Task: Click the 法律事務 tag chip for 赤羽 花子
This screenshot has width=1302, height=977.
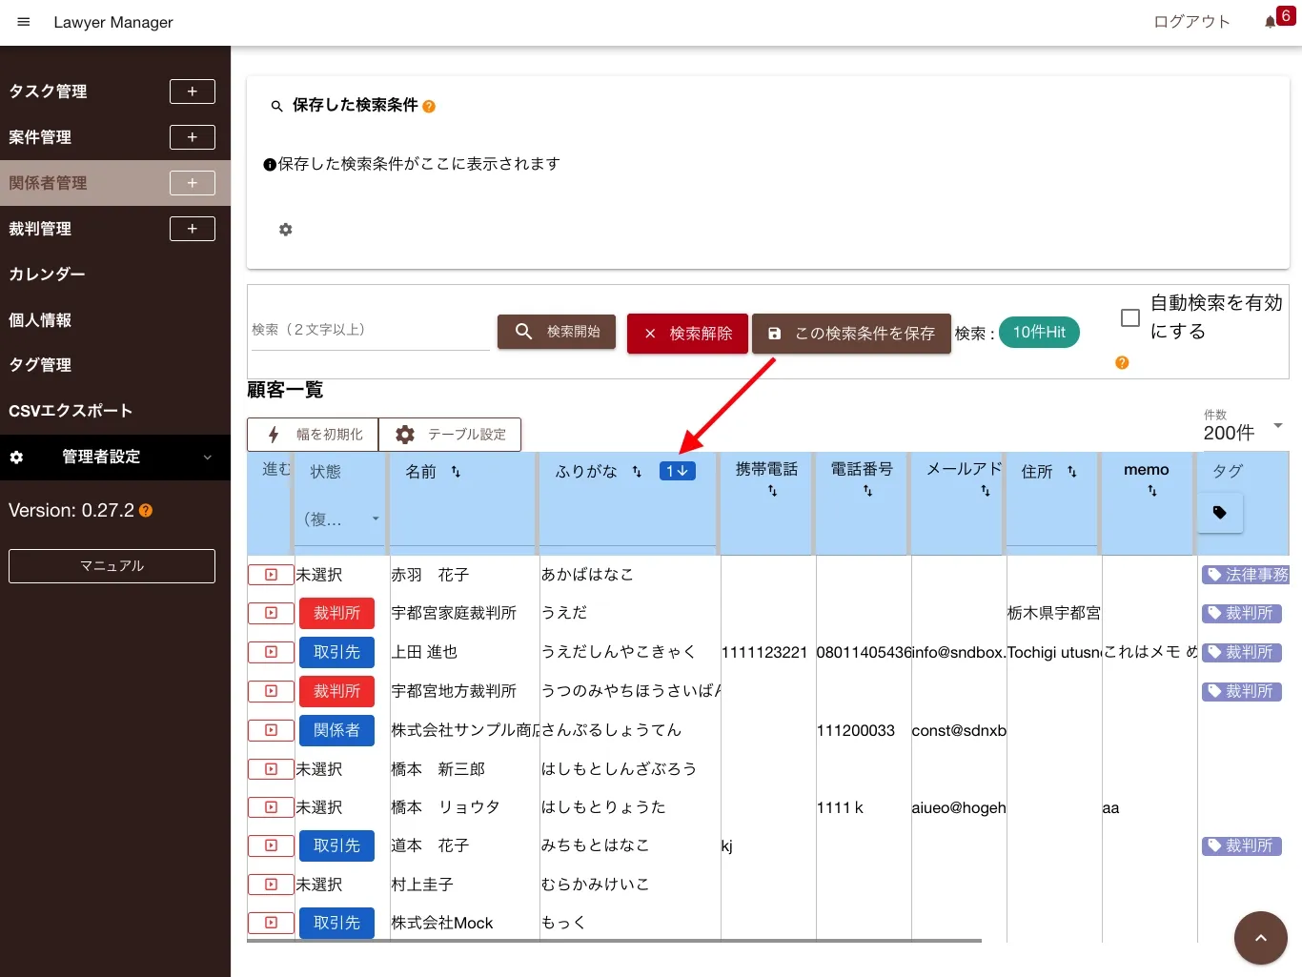Action: (1246, 575)
